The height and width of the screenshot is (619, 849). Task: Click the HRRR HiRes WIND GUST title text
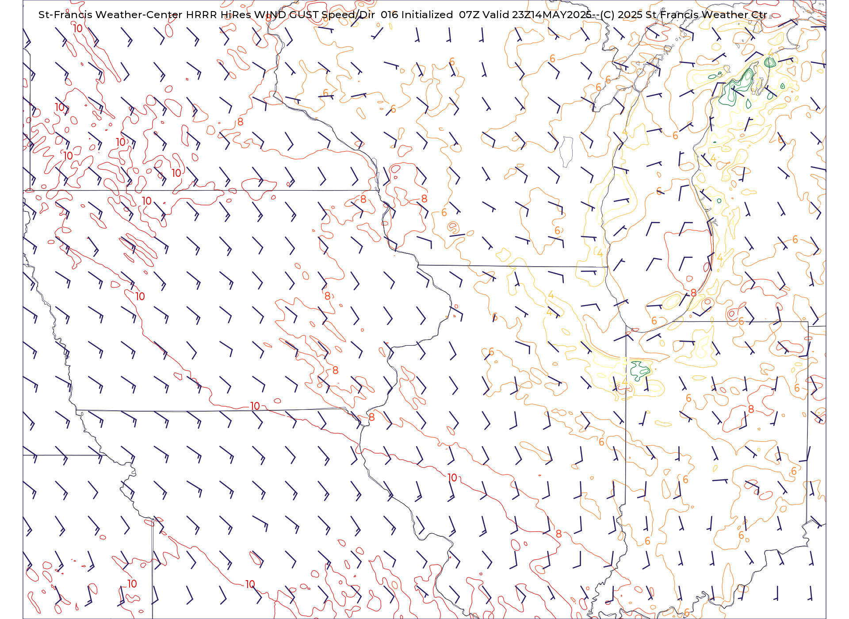click(x=252, y=15)
